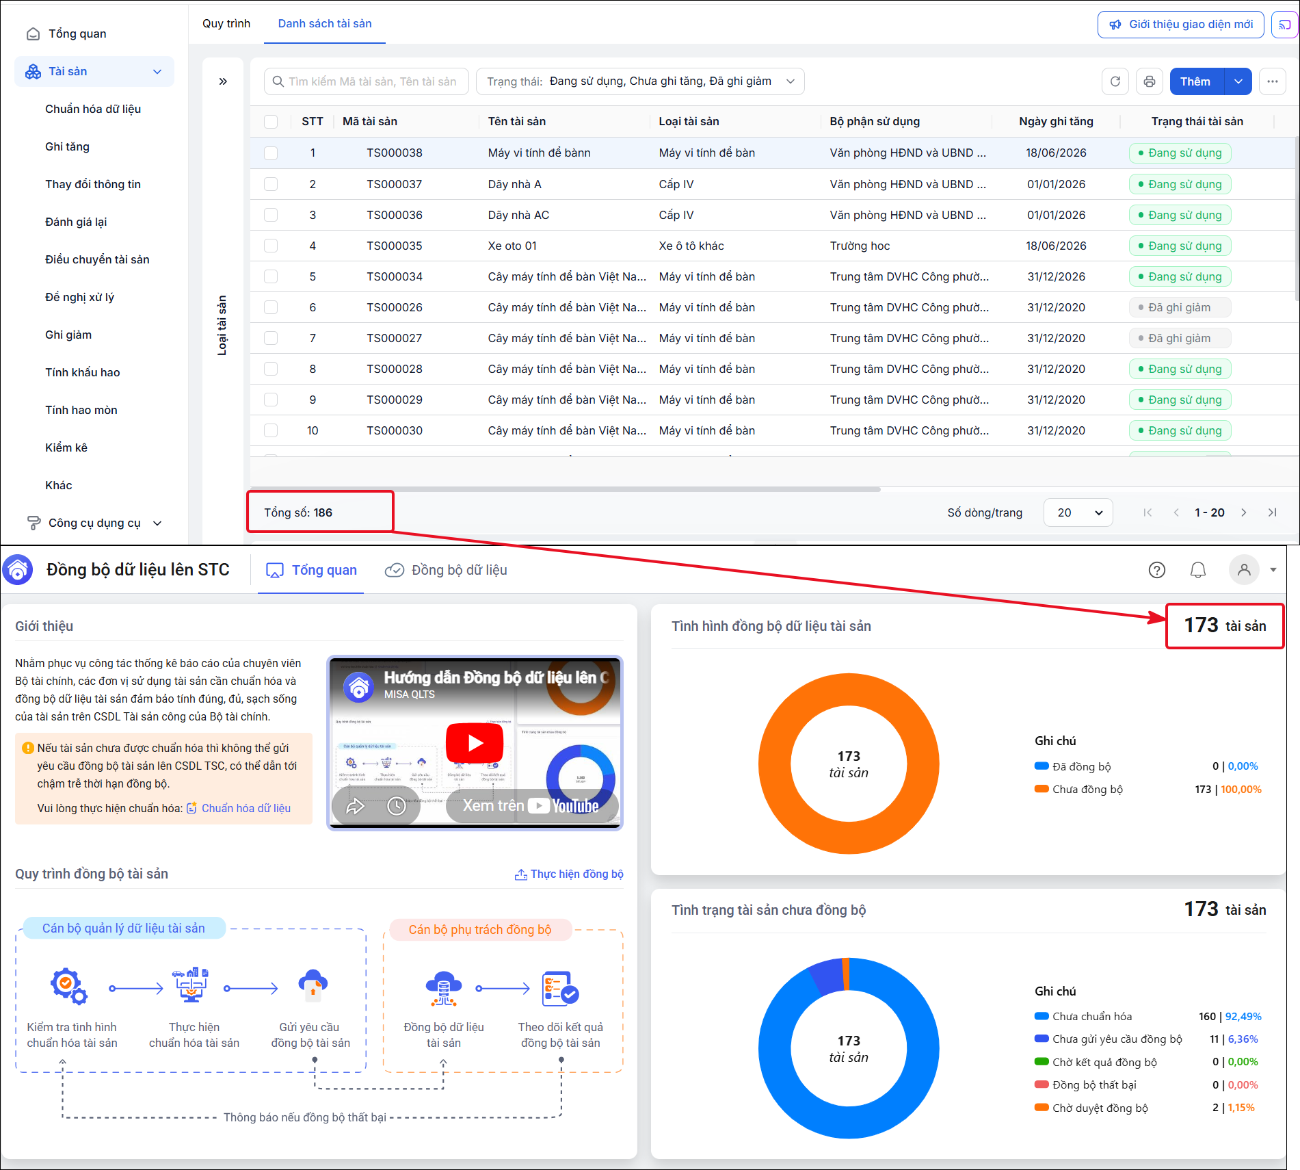
Task: Tick the select-all checkbox in table header
Action: [271, 122]
